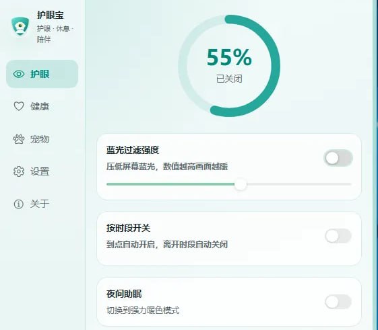The height and width of the screenshot is (330, 378).
Task: Toggle the 蓝光过滤强度 switch
Action: tap(338, 158)
